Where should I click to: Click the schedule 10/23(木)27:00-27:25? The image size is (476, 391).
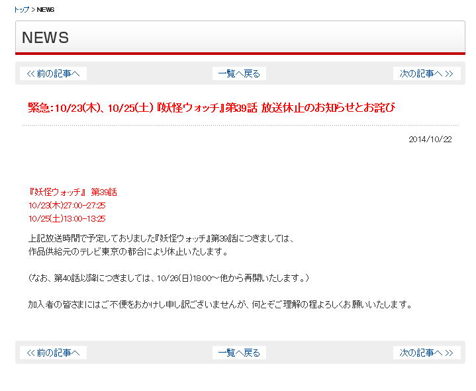pos(67,205)
